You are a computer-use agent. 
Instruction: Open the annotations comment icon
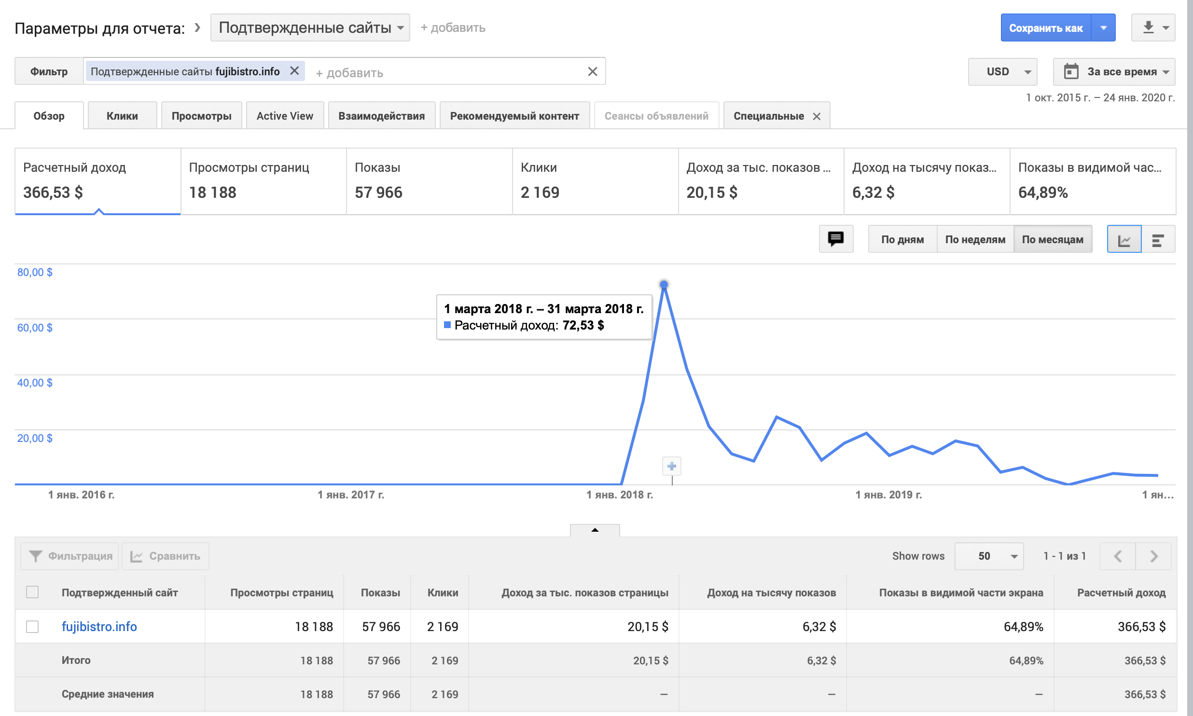[835, 239]
